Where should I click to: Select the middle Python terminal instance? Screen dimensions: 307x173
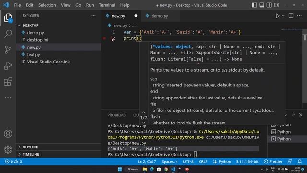point(288,132)
